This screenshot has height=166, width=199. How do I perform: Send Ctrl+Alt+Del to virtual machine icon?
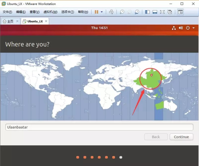[111, 12]
